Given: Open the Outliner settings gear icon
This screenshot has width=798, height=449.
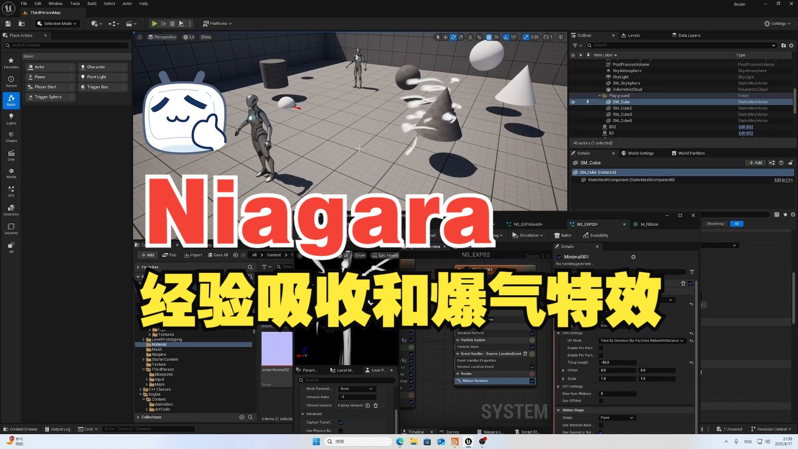Looking at the screenshot, I should [x=791, y=45].
